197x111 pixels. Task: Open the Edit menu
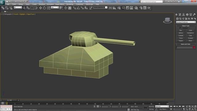coord(8,4)
